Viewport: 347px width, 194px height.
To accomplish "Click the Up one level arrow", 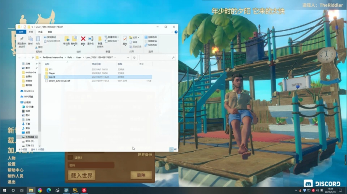I will click(x=33, y=58).
